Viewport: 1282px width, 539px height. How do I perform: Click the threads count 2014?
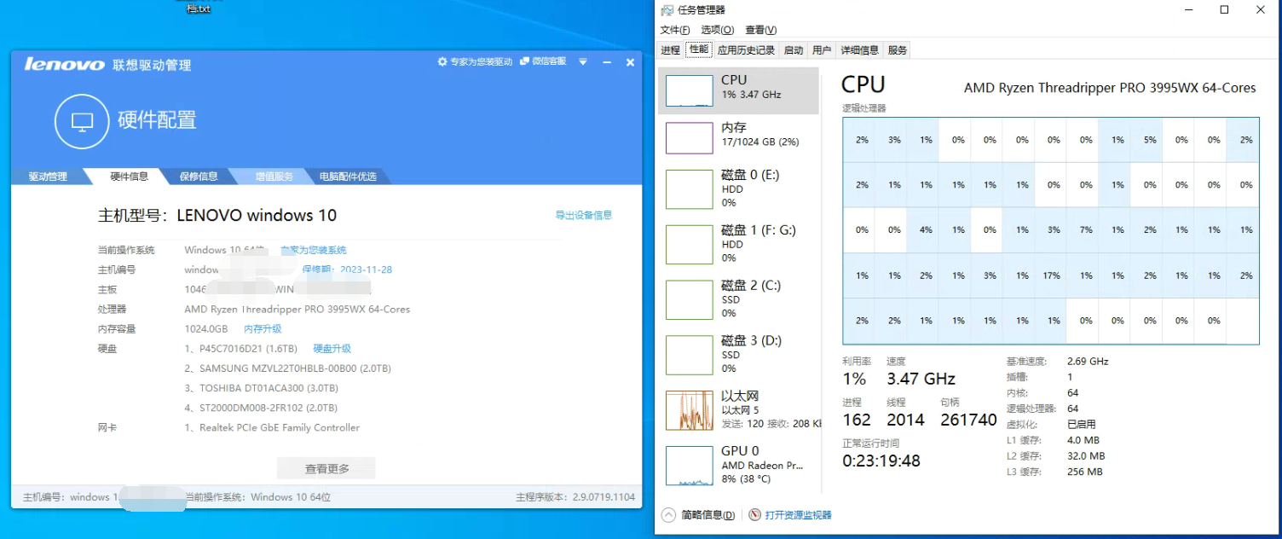(905, 420)
